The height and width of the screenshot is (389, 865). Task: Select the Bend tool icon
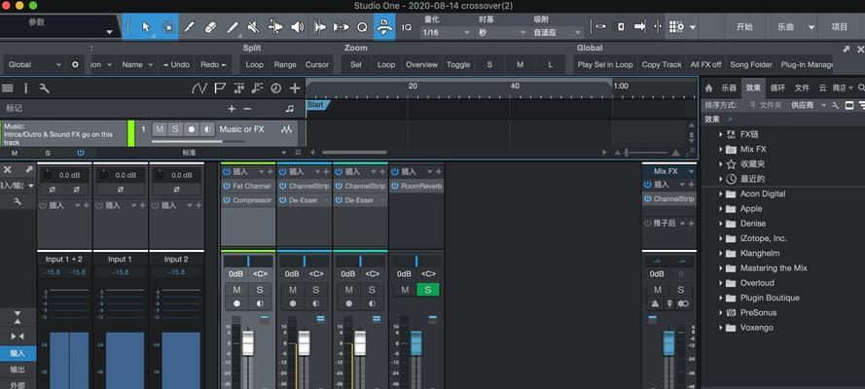click(x=275, y=26)
